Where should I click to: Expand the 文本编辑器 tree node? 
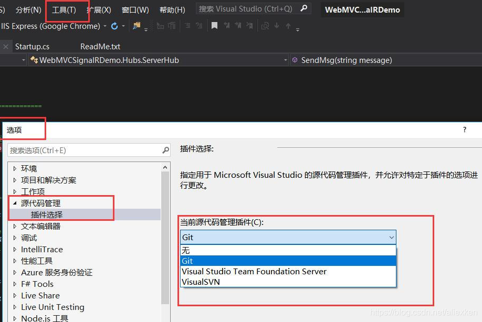click(15, 226)
